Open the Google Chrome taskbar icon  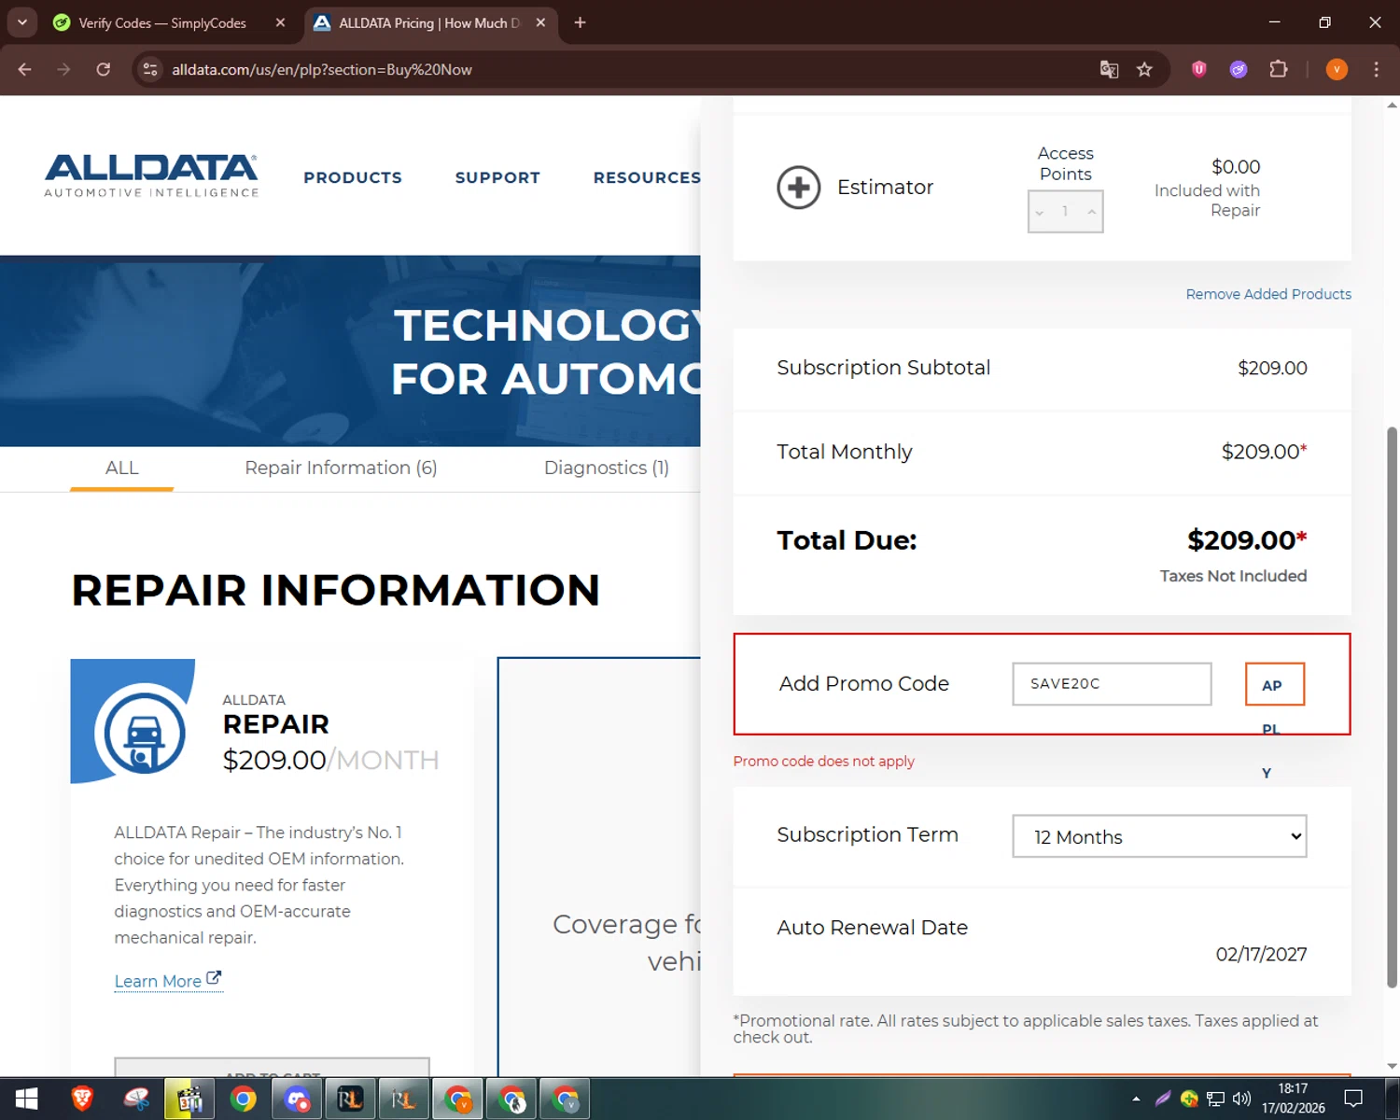click(244, 1099)
